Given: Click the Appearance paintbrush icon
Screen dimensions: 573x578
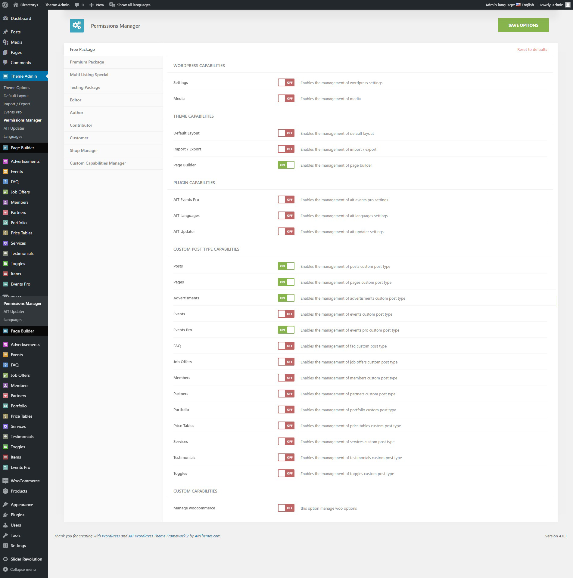Looking at the screenshot, I should pyautogui.click(x=5, y=505).
